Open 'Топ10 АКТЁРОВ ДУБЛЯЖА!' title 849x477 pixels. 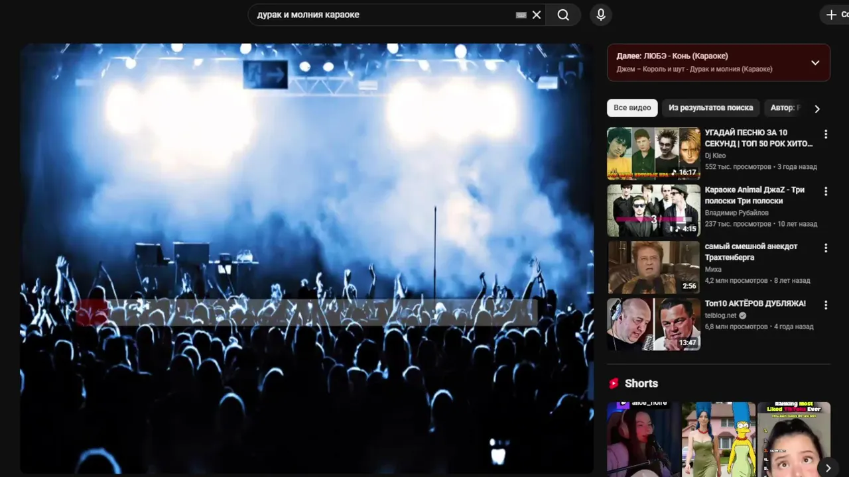coord(755,303)
